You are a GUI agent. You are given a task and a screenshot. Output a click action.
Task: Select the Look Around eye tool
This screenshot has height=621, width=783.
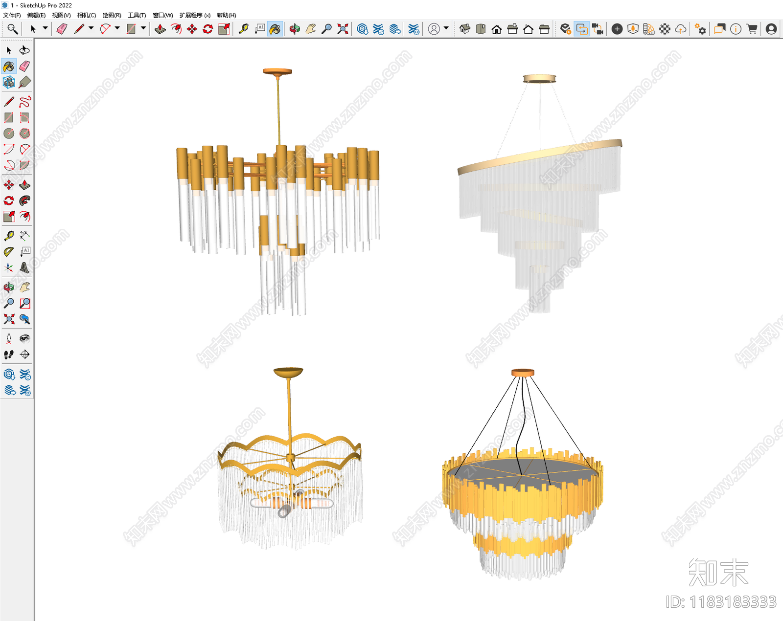pos(24,339)
